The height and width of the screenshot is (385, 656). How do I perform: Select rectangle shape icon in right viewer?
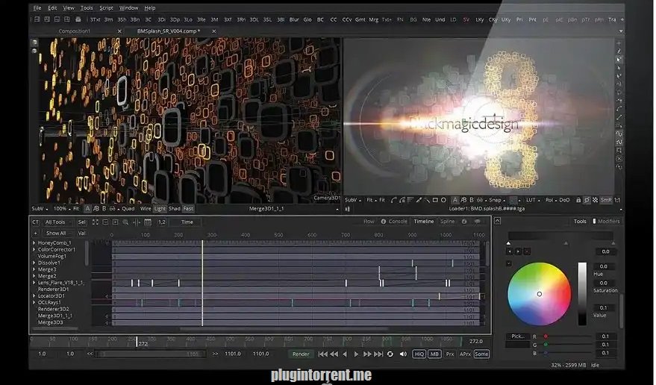point(435,201)
